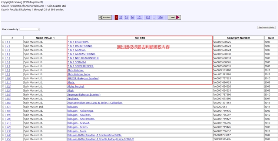278x141 pixels.
Task: Open the Abby Hatcher Logo title link
Action: pyautogui.click(x=79, y=75)
